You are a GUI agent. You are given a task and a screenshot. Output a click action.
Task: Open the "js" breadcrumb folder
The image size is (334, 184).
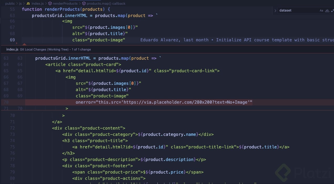20,4
